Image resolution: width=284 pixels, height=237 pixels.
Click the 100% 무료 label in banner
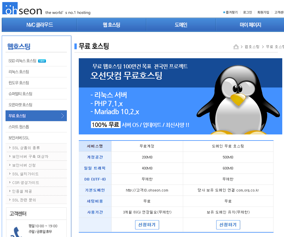point(106,125)
